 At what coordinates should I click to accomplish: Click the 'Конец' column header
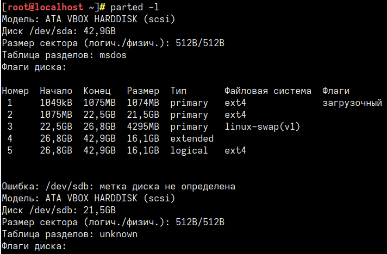(x=97, y=91)
